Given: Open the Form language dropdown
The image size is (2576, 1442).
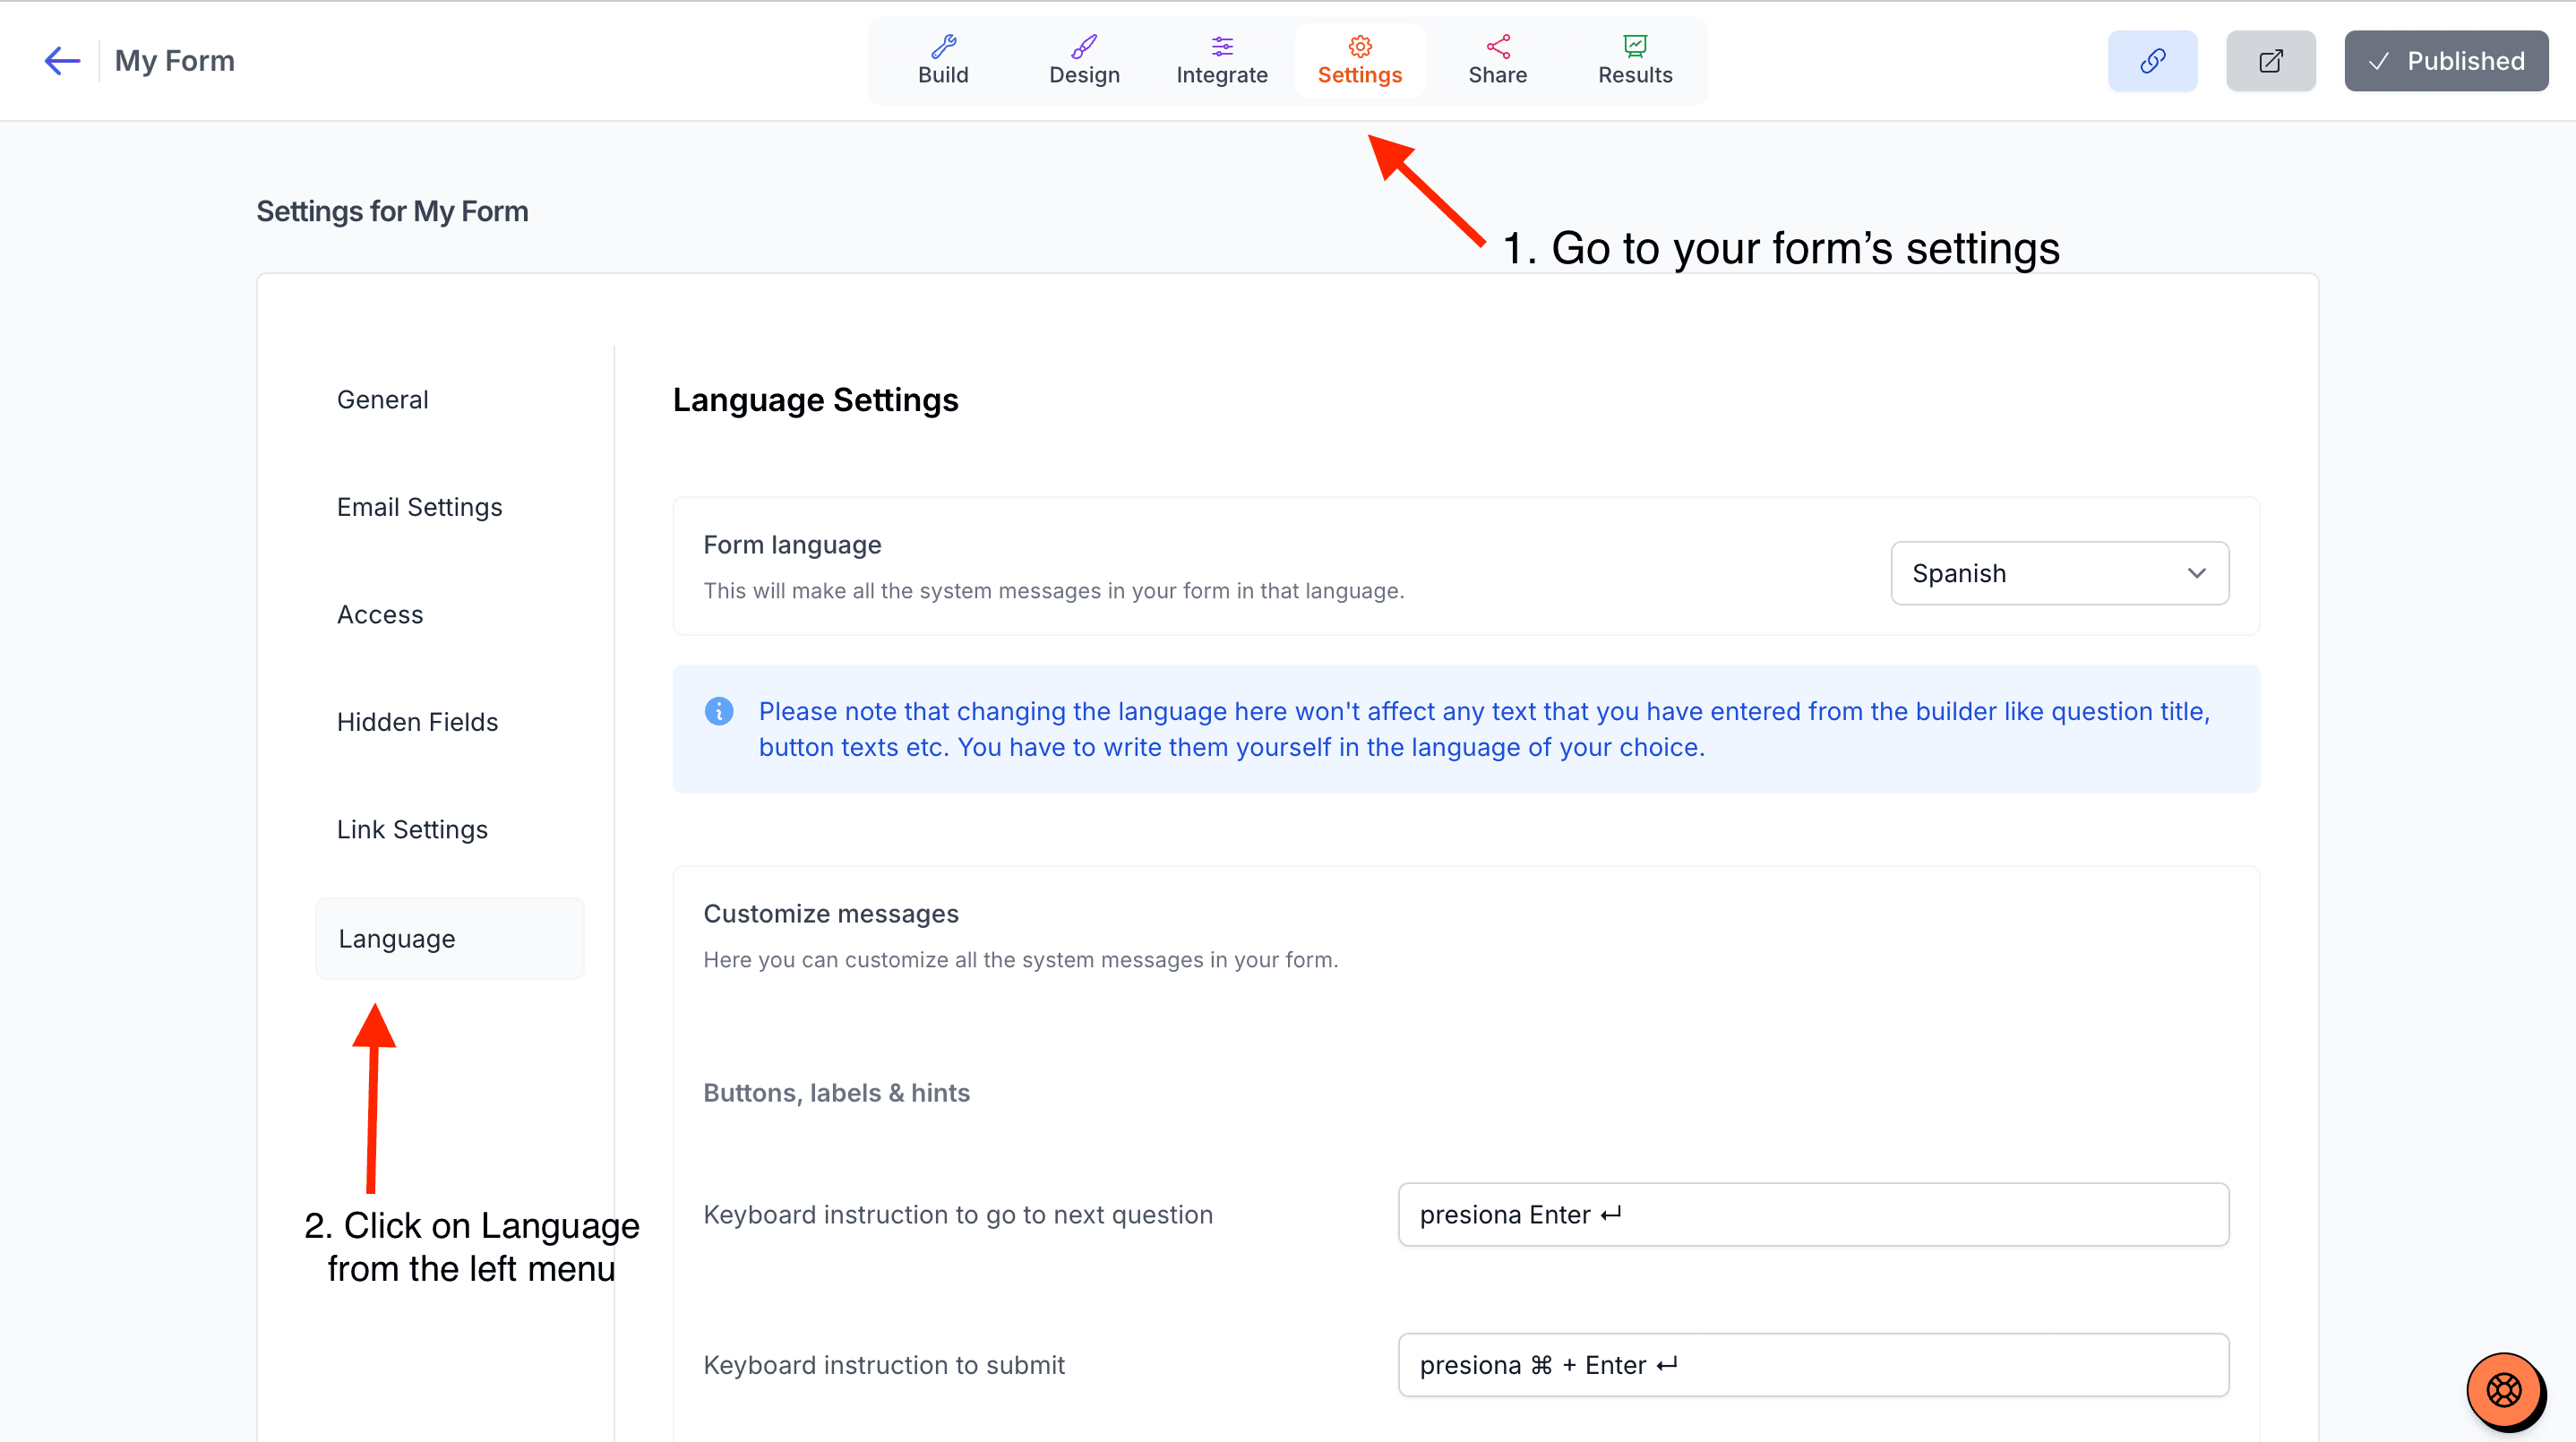Looking at the screenshot, I should (x=2059, y=572).
